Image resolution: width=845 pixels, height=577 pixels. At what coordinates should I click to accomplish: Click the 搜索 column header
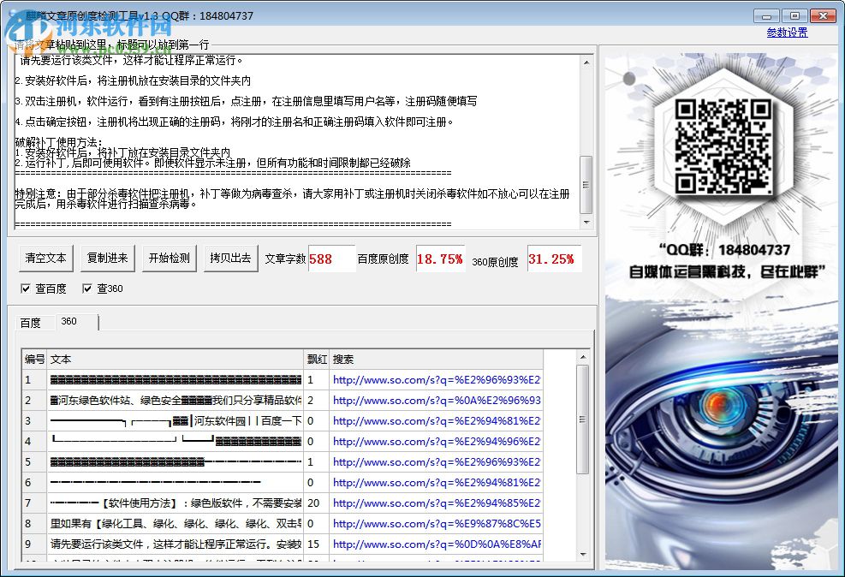pos(437,359)
